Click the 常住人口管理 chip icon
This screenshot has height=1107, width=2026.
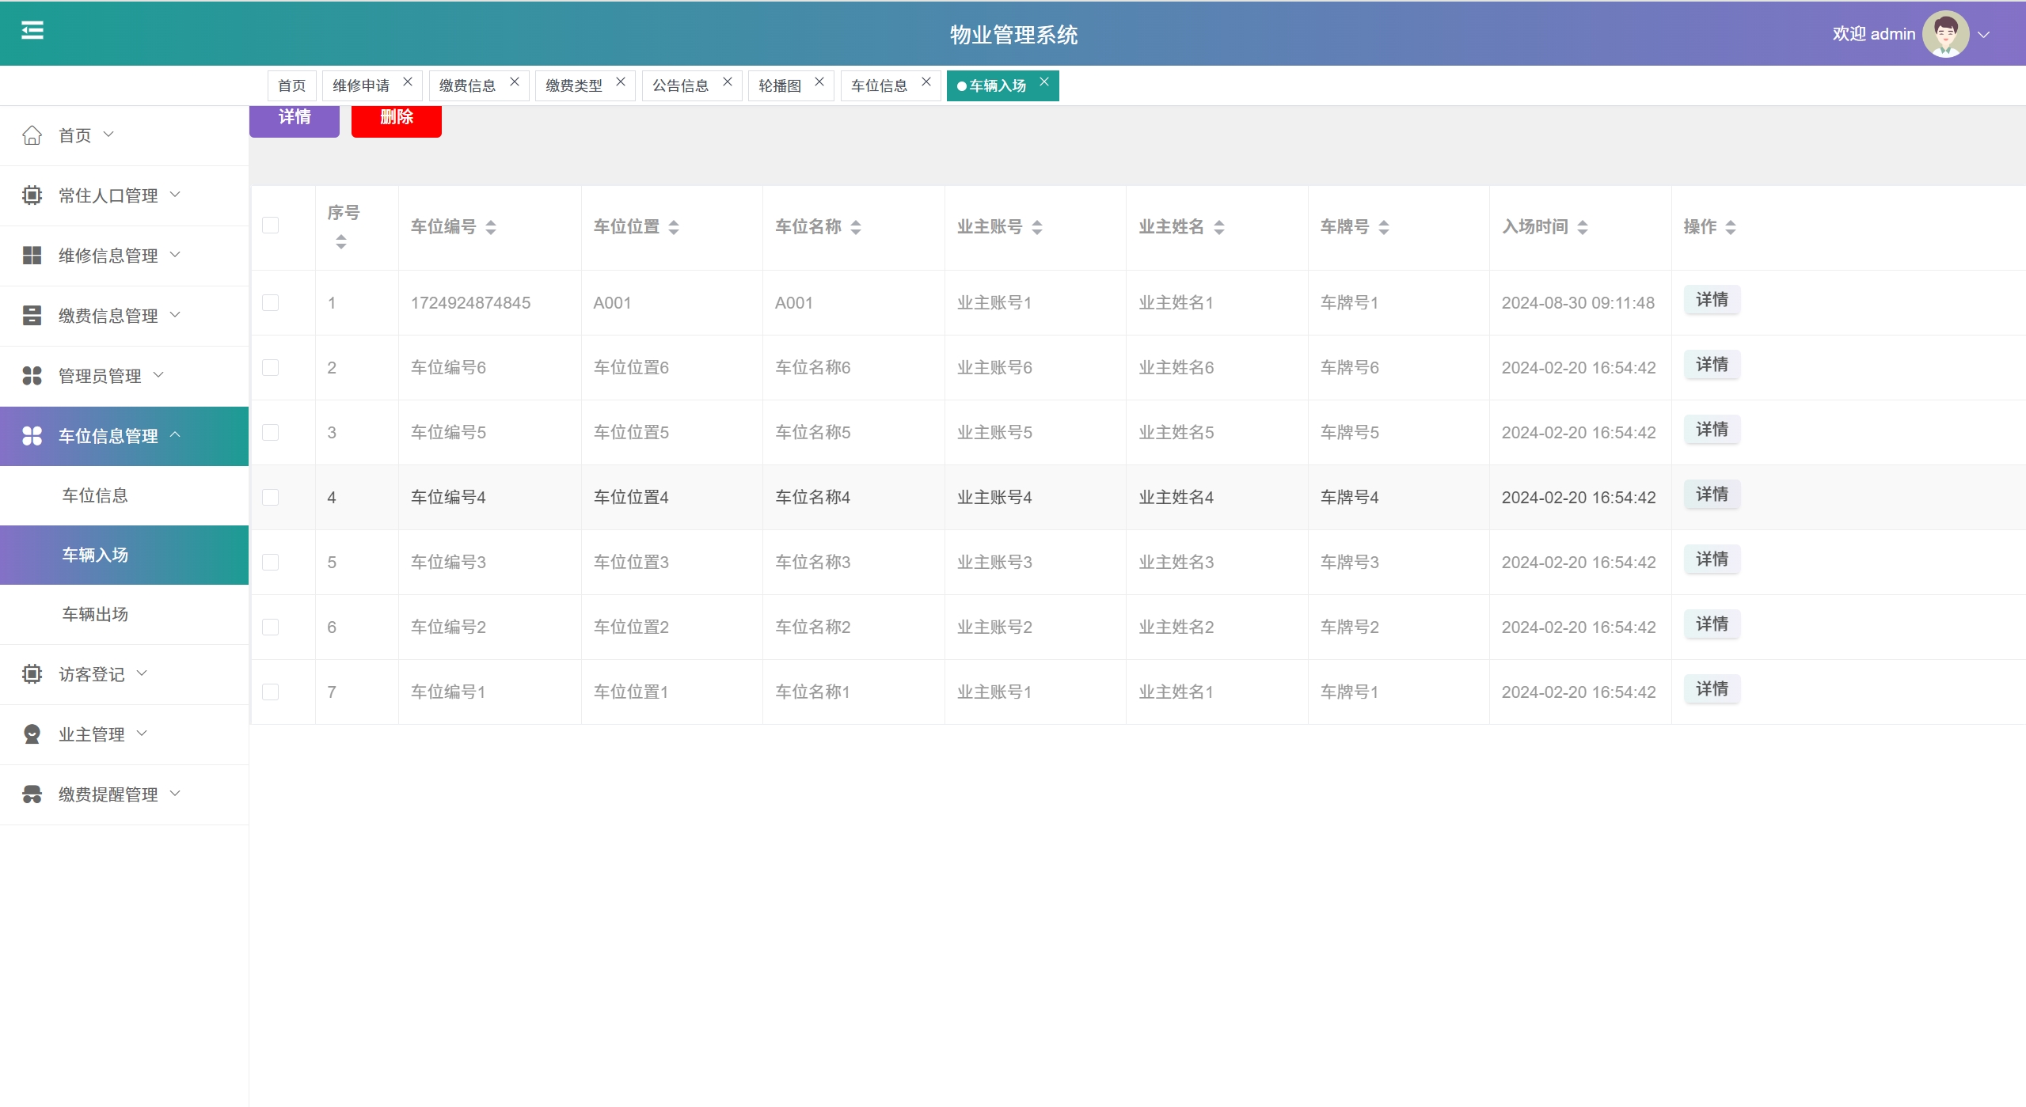pos(32,195)
